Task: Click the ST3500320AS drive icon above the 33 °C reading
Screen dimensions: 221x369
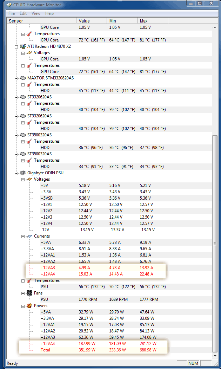Action: click(23, 154)
